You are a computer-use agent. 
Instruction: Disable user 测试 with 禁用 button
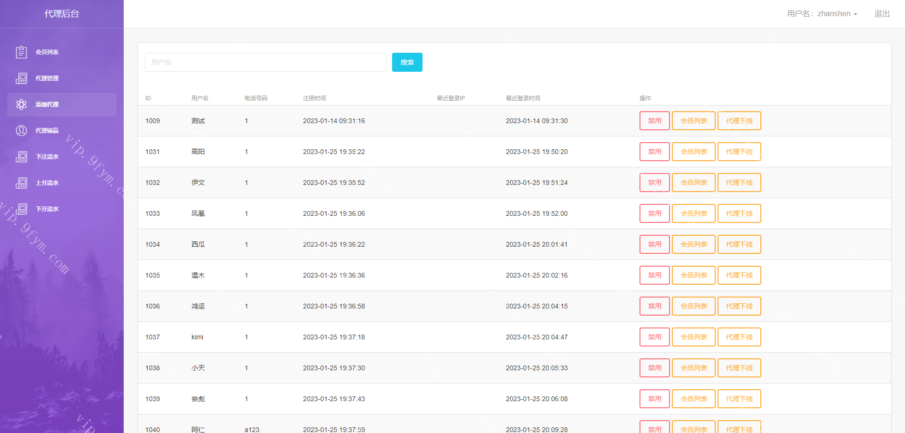click(654, 121)
